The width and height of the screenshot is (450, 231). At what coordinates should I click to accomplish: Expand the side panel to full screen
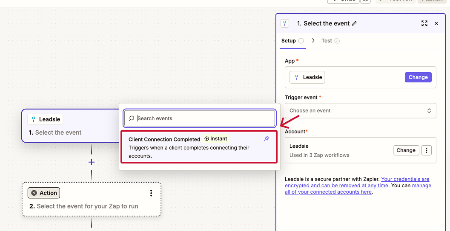424,23
